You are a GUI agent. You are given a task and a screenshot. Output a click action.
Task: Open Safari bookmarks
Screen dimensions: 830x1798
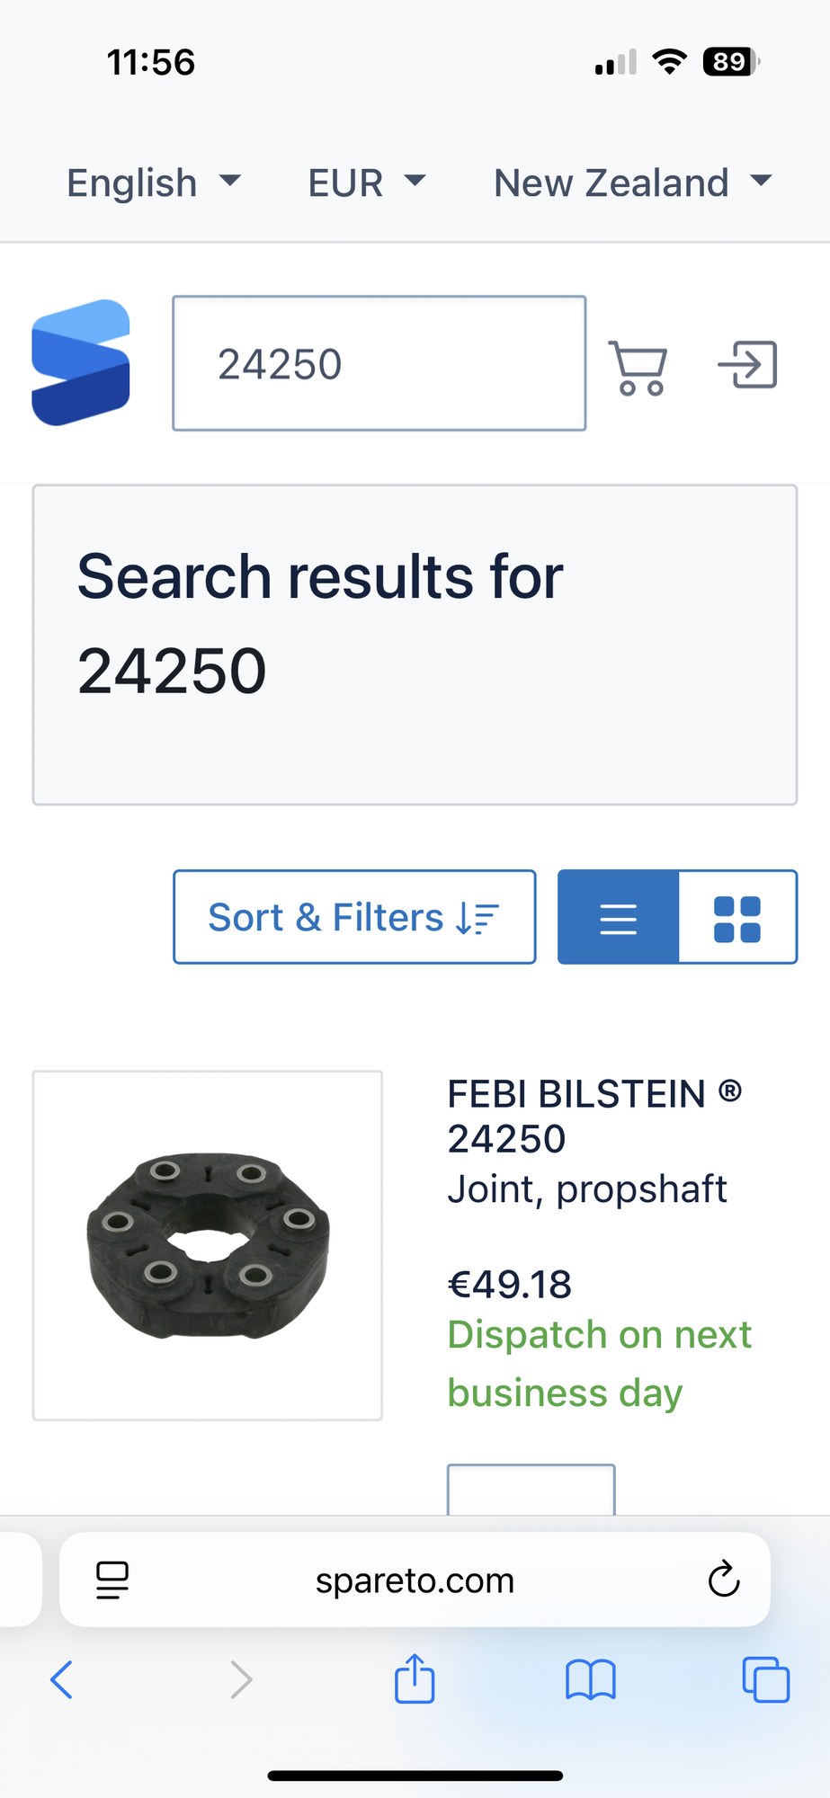[x=590, y=1678]
